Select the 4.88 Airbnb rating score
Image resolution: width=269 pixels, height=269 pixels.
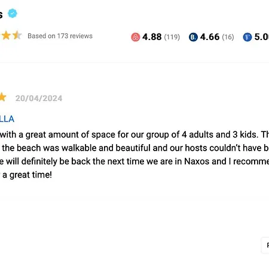click(x=152, y=37)
